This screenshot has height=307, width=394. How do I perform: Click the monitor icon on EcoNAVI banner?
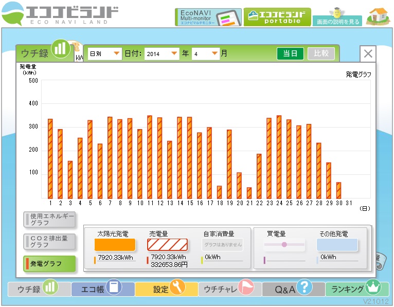(x=228, y=18)
